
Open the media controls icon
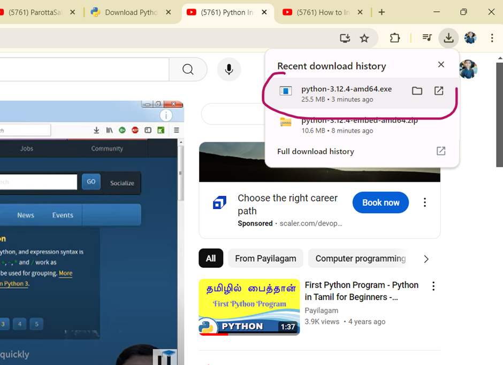click(427, 38)
